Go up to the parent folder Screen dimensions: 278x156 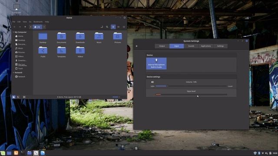coord(25,27)
